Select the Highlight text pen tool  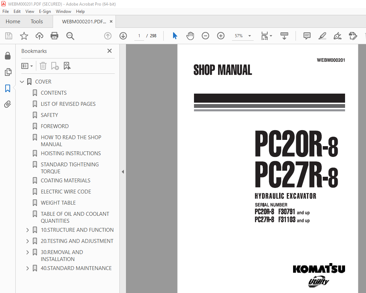tap(322, 36)
